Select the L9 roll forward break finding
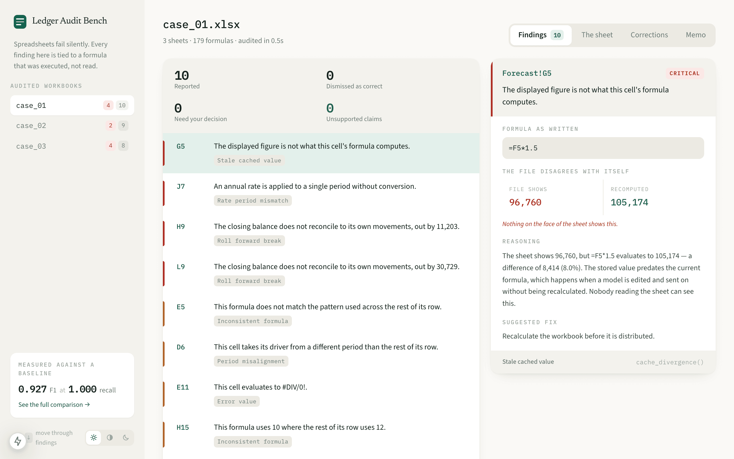 tap(321, 273)
